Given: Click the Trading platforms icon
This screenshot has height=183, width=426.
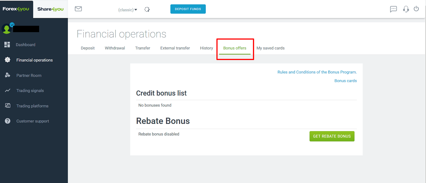Looking at the screenshot, I should [7, 106].
